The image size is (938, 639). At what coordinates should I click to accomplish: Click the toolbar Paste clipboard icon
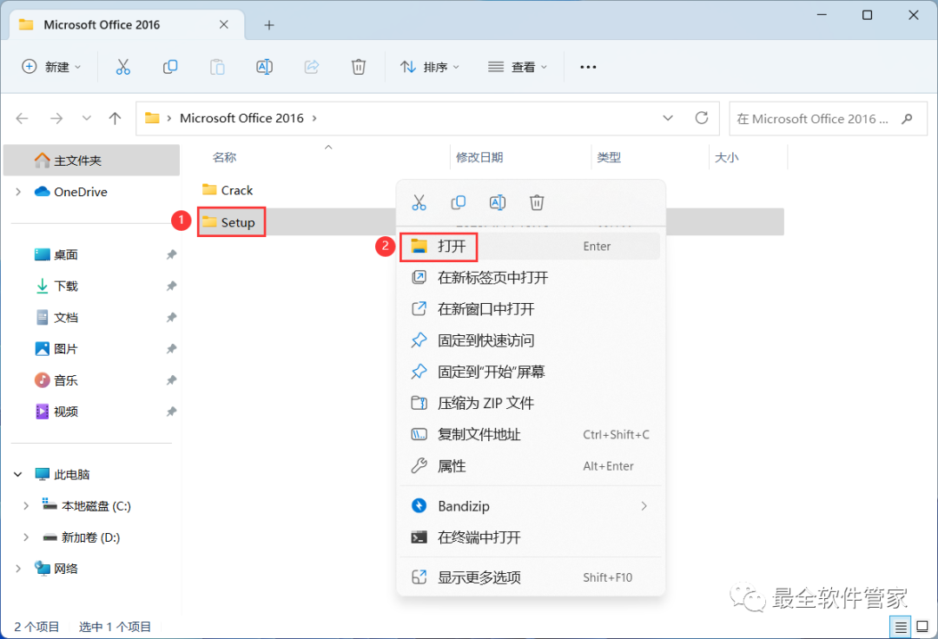pyautogui.click(x=217, y=67)
